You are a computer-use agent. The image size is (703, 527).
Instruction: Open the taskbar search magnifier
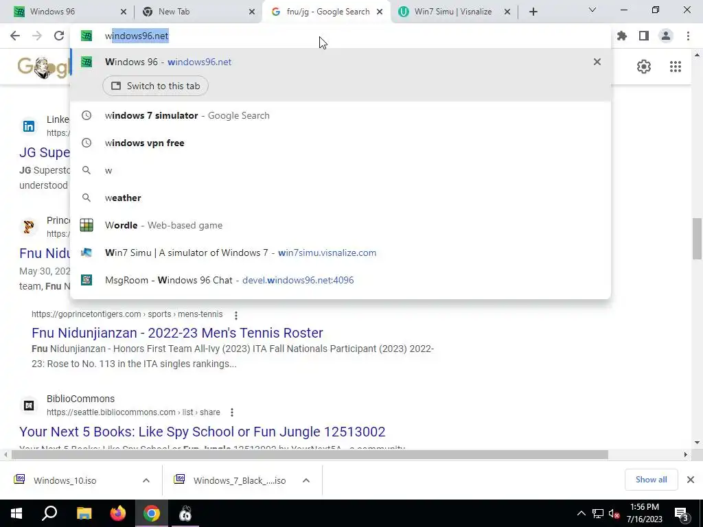coord(49,513)
